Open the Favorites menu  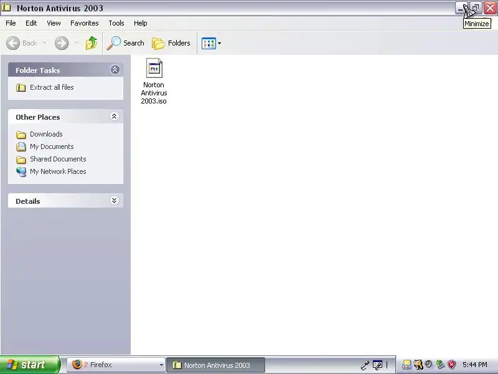click(85, 23)
